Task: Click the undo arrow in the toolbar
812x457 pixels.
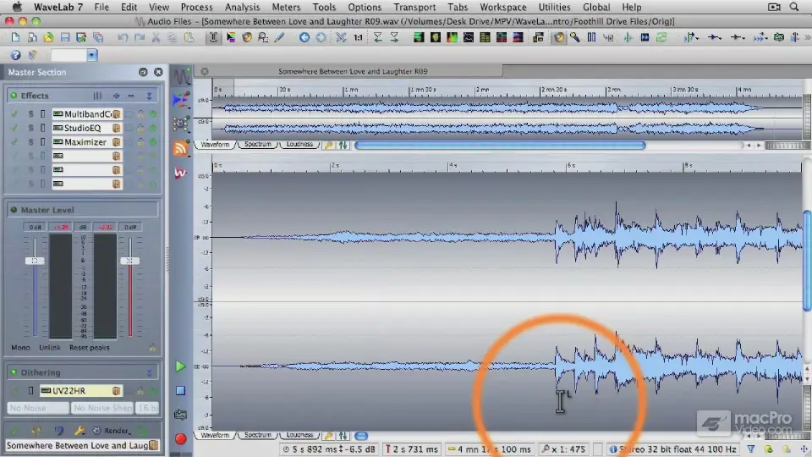Action: (x=122, y=37)
